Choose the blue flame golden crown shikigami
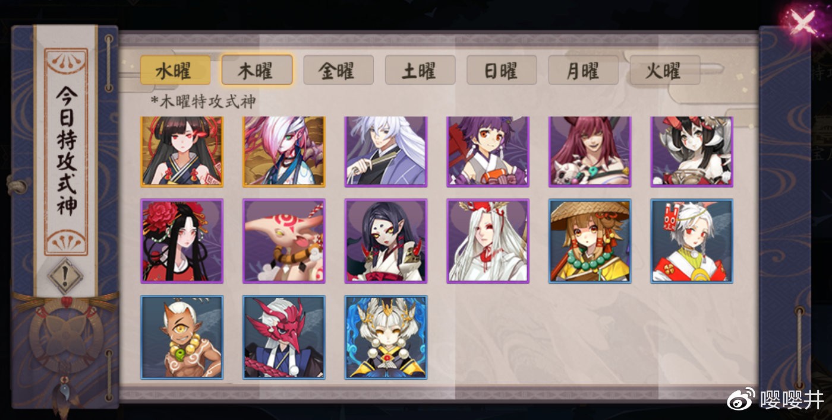Image resolution: width=832 pixels, height=420 pixels. tap(386, 337)
